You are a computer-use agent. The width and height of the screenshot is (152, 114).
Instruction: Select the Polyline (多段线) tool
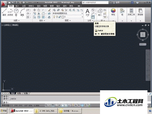click(10, 12)
